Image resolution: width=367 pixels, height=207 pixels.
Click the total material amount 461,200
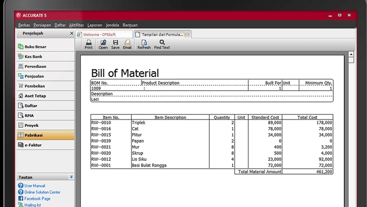click(324, 172)
